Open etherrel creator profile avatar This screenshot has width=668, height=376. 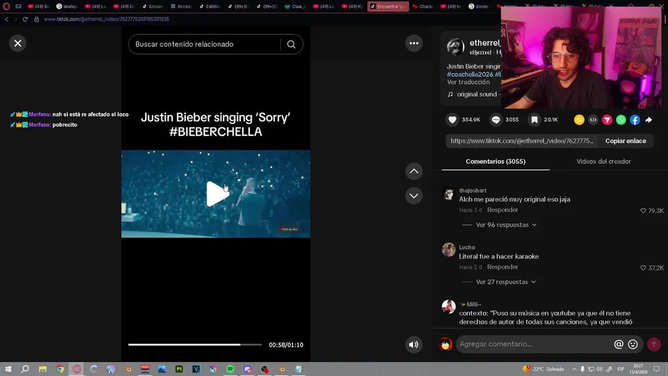[456, 47]
